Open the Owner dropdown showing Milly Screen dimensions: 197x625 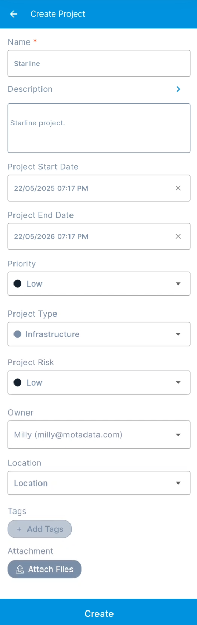(99, 435)
